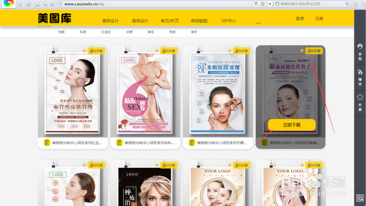Click title 美容院光电中心项目系列红血...

point(77,143)
